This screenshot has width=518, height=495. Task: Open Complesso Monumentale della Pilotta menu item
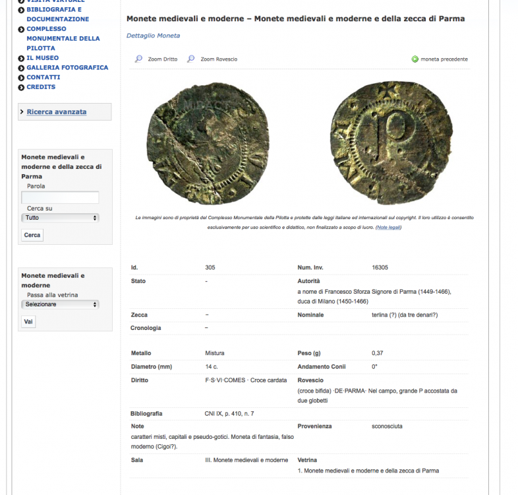pos(63,38)
